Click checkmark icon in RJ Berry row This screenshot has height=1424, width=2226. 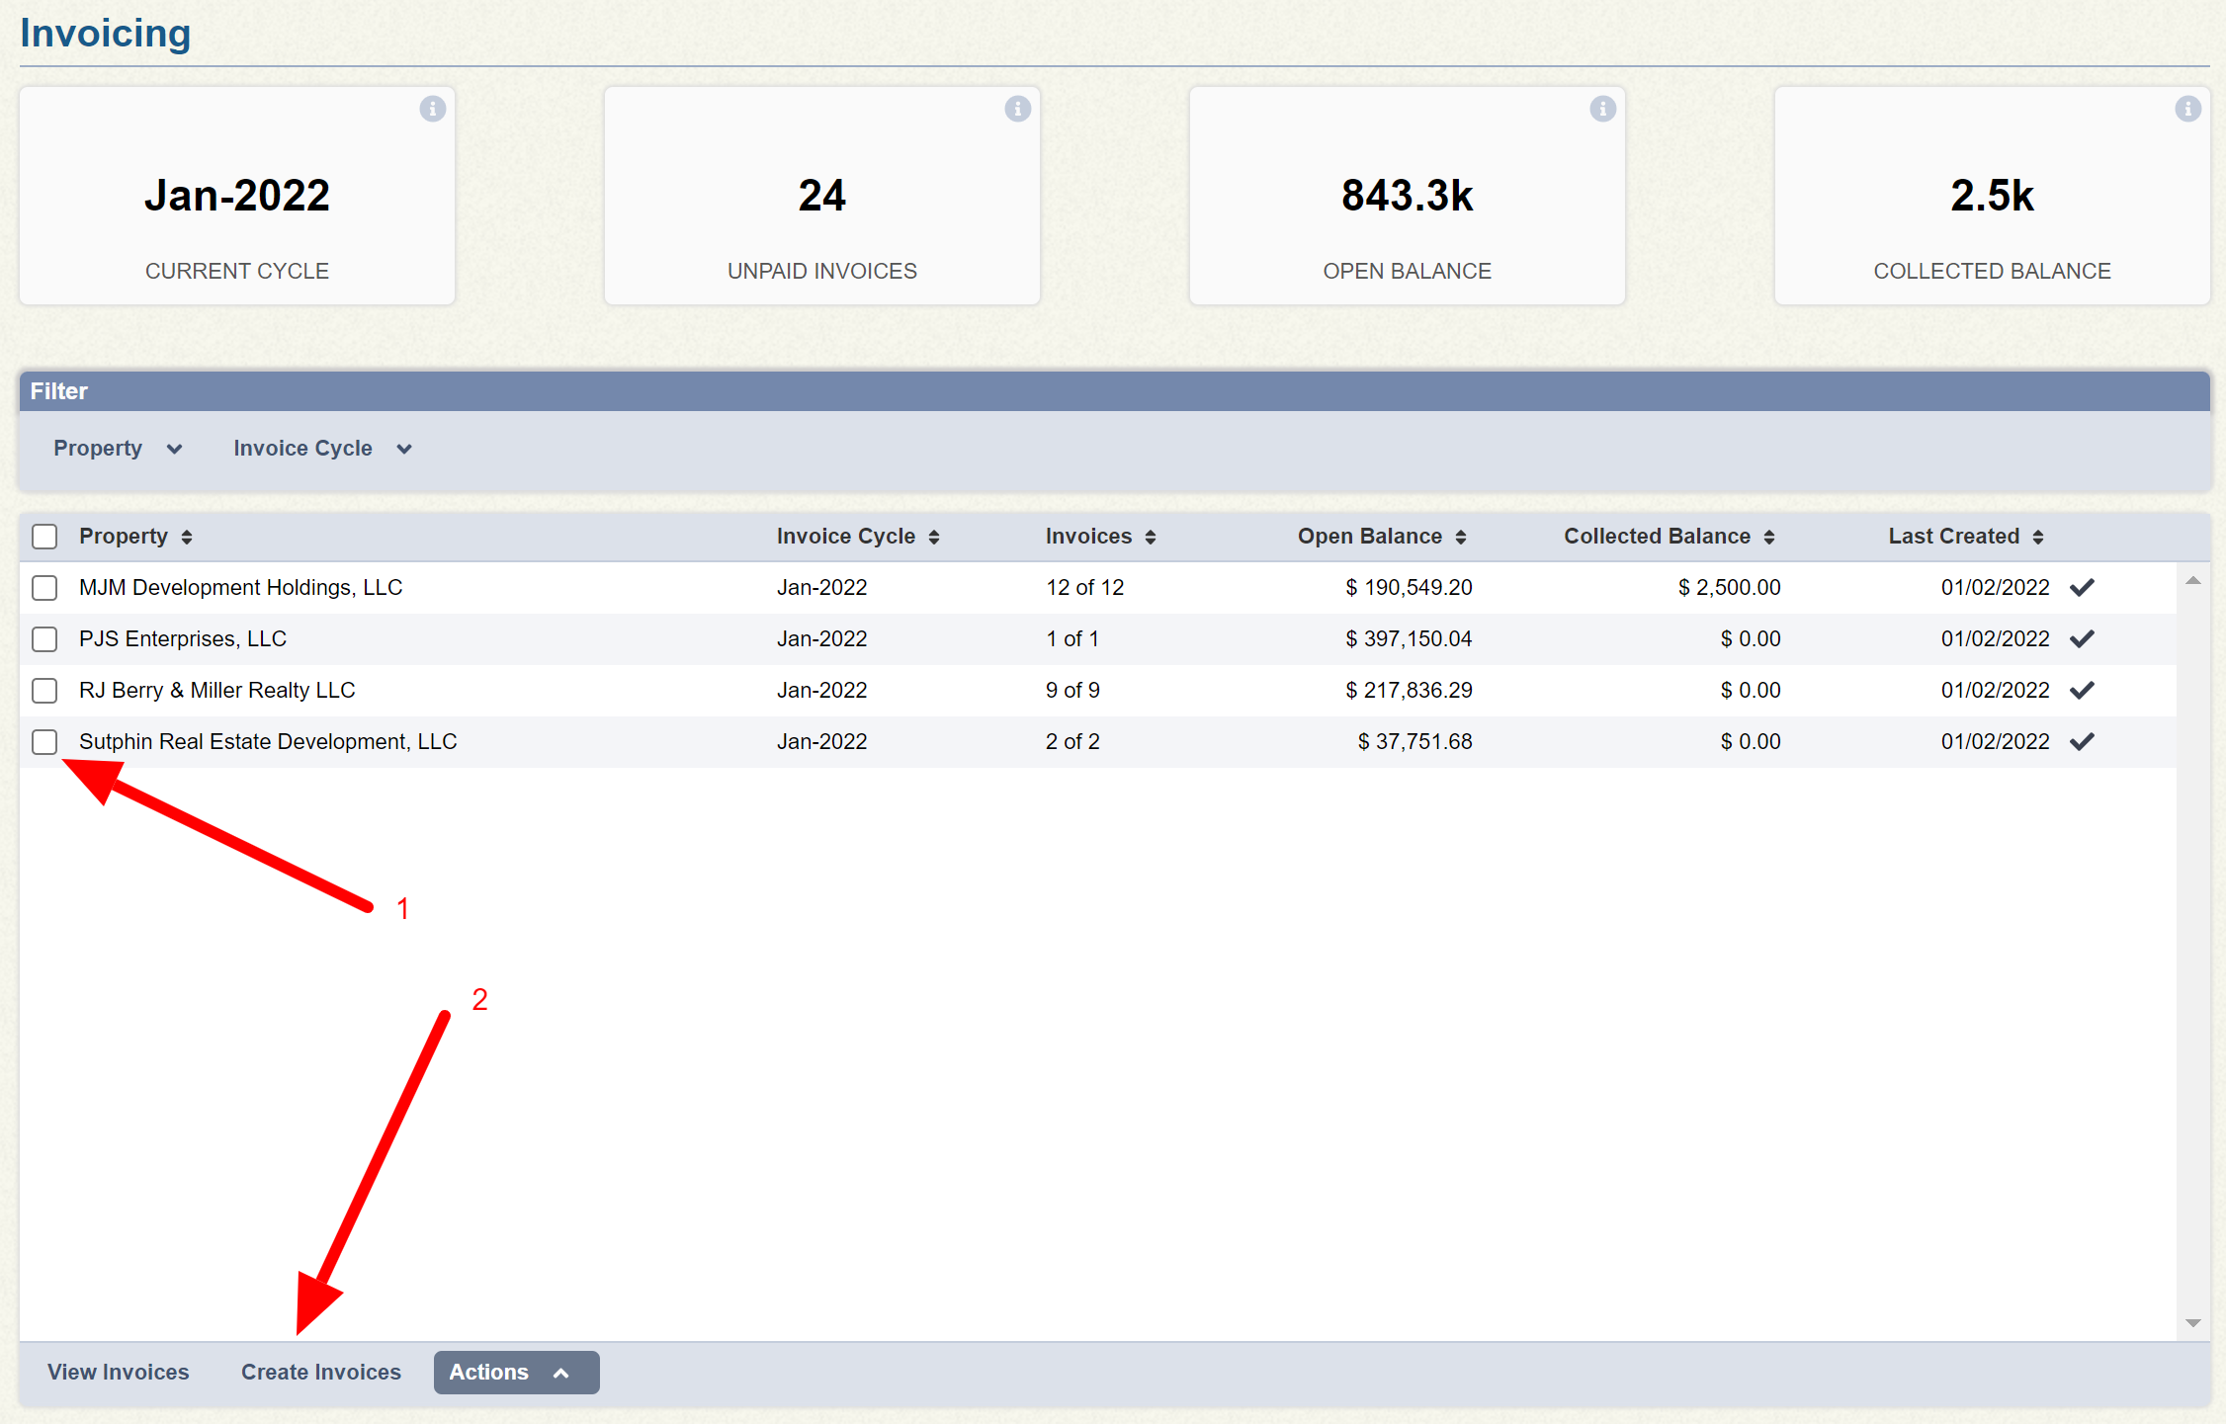point(2083,691)
